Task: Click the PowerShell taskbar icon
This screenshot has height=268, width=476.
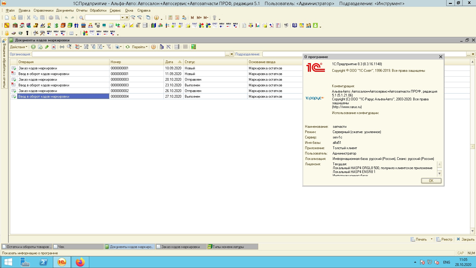Action: tap(43, 262)
